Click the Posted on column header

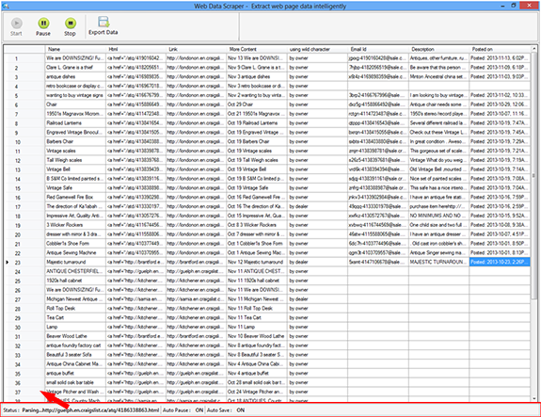coord(500,49)
